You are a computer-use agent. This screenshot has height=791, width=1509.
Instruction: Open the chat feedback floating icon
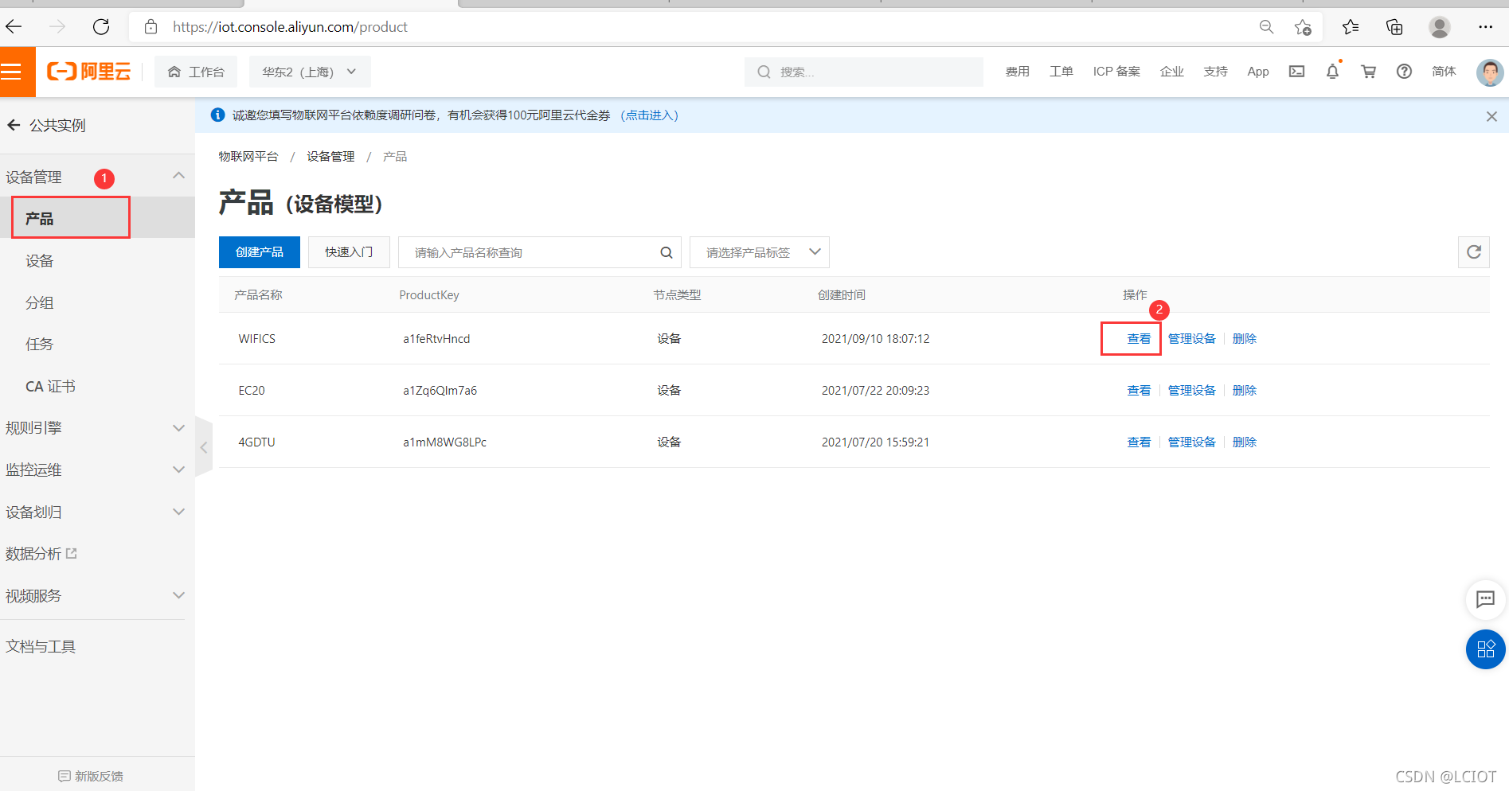1486,599
